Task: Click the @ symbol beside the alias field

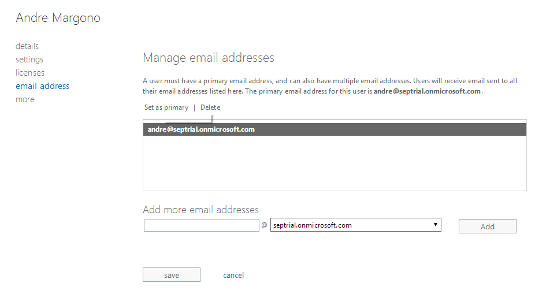Action: click(x=265, y=225)
